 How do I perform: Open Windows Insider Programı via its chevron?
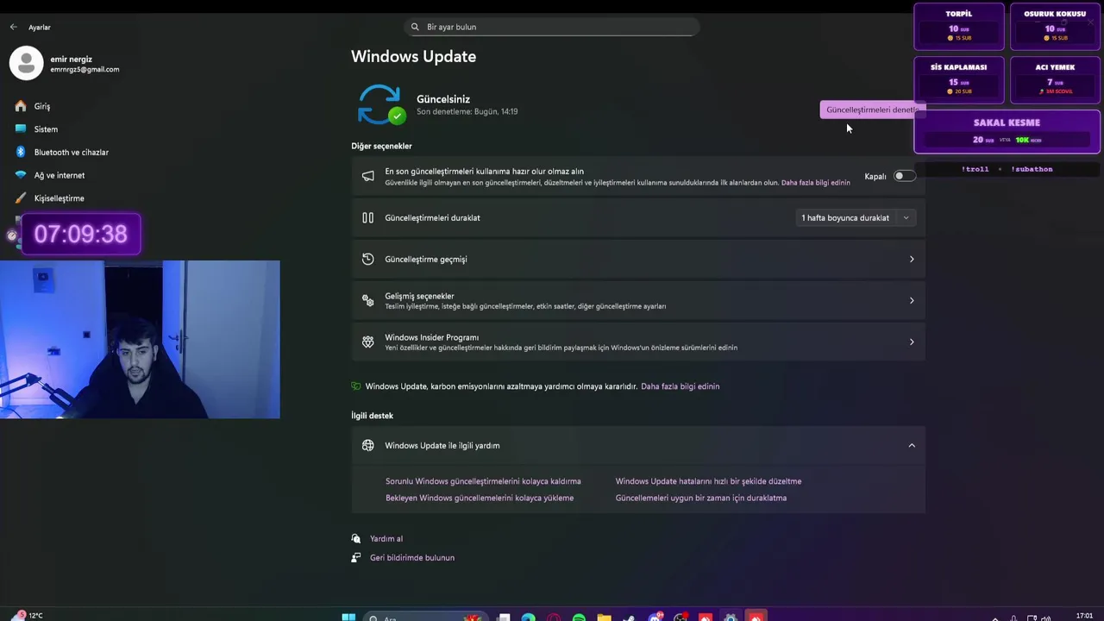(x=912, y=342)
